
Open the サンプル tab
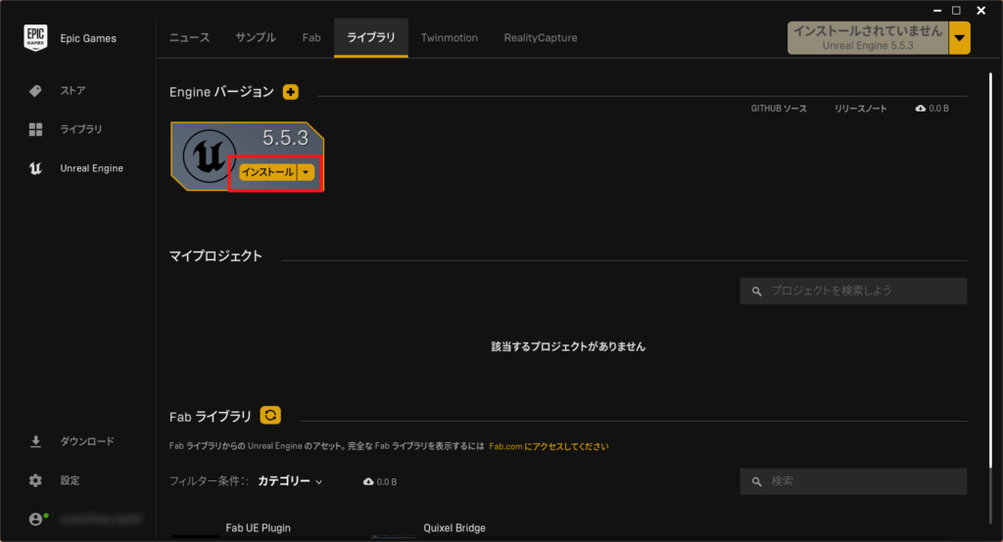click(256, 38)
